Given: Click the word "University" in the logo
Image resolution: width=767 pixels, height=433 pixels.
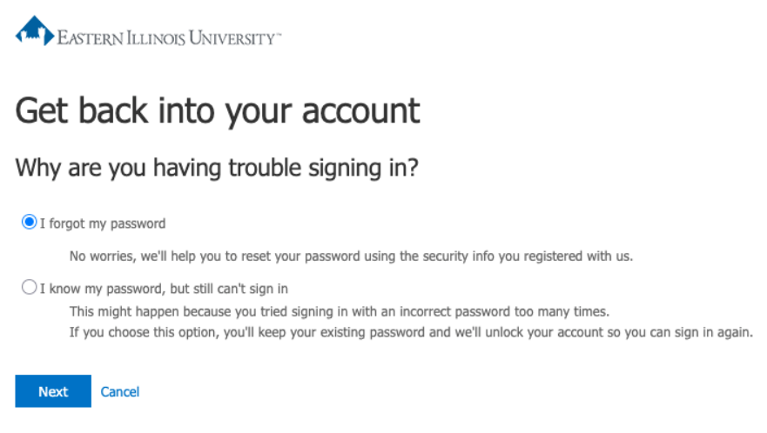Looking at the screenshot, I should pos(230,38).
